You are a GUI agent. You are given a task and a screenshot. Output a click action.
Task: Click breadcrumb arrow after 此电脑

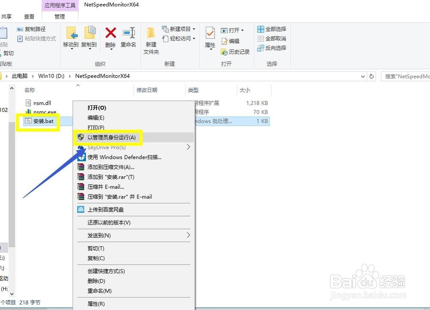pyautogui.click(x=33, y=76)
